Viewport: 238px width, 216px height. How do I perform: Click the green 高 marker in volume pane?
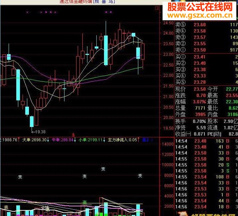(x=84, y=202)
